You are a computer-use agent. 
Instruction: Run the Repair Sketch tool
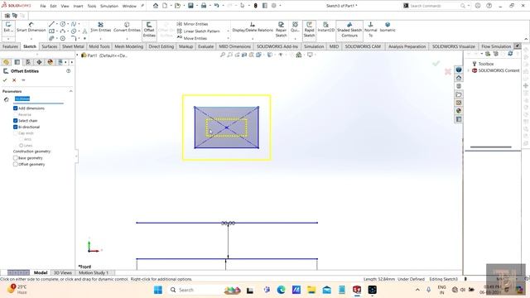[x=281, y=30]
